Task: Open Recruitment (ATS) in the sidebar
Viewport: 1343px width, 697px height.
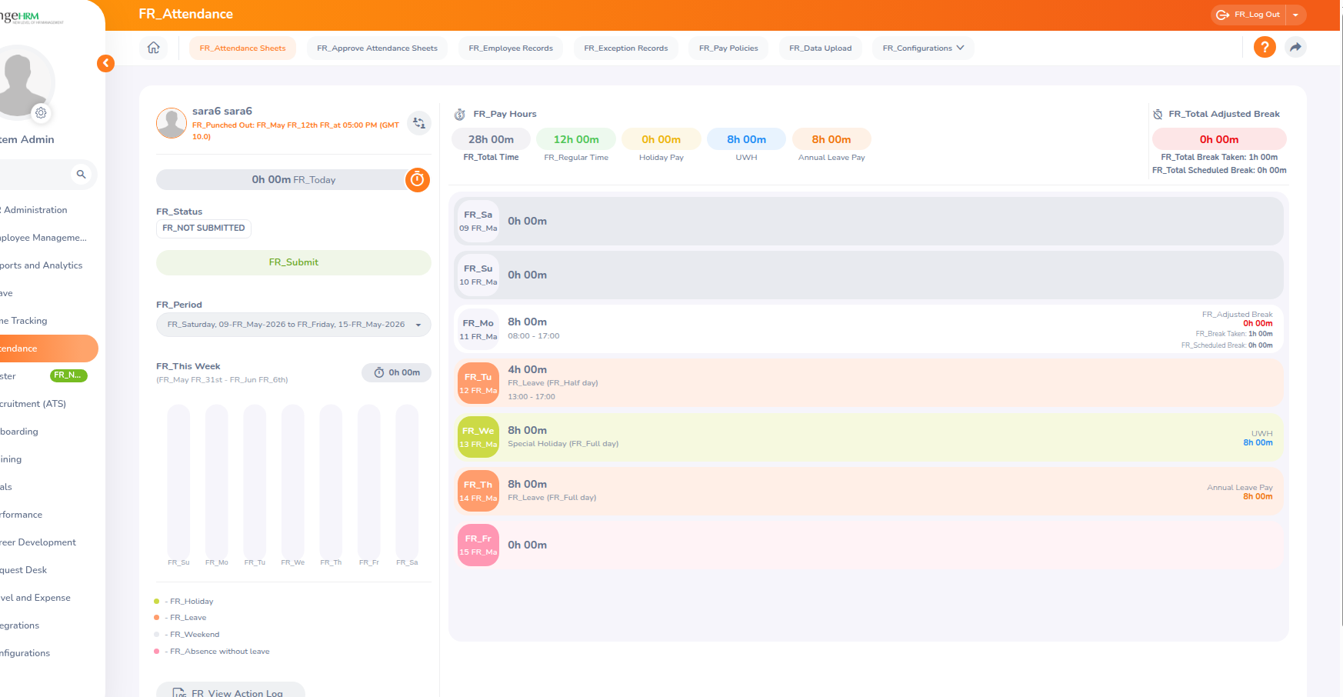Action: click(x=33, y=404)
